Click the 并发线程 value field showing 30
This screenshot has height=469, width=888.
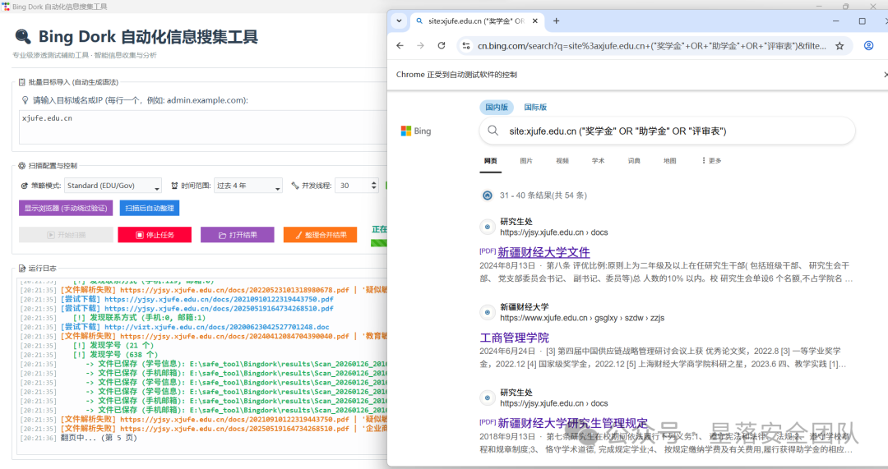352,186
